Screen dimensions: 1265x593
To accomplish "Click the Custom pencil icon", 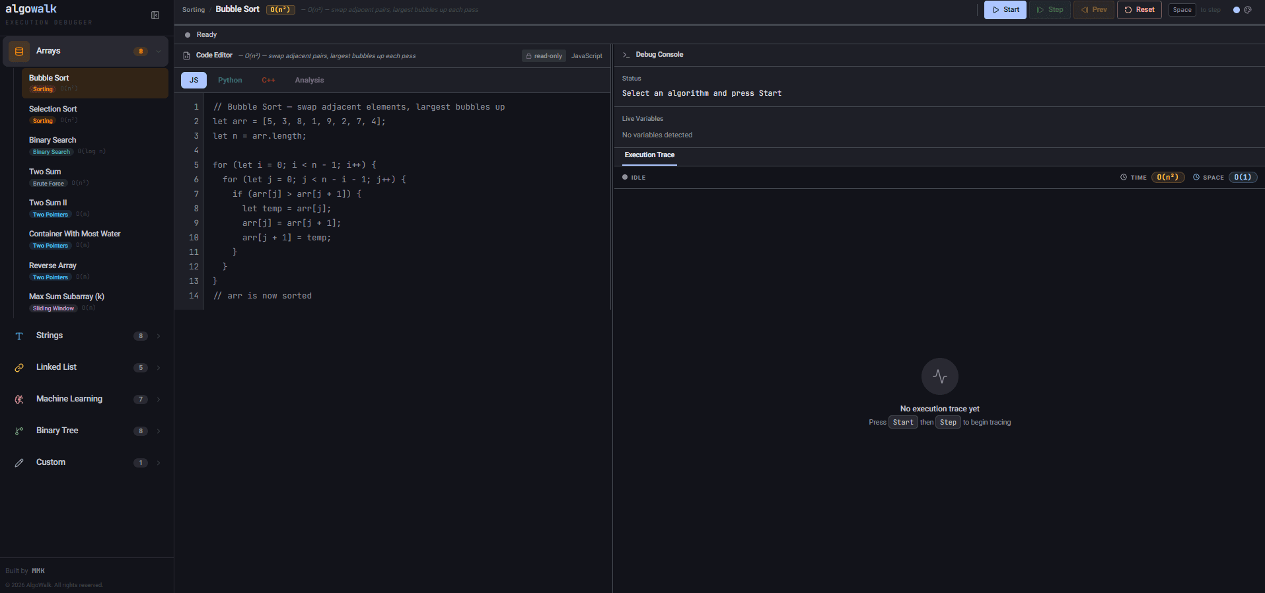I will (19, 463).
